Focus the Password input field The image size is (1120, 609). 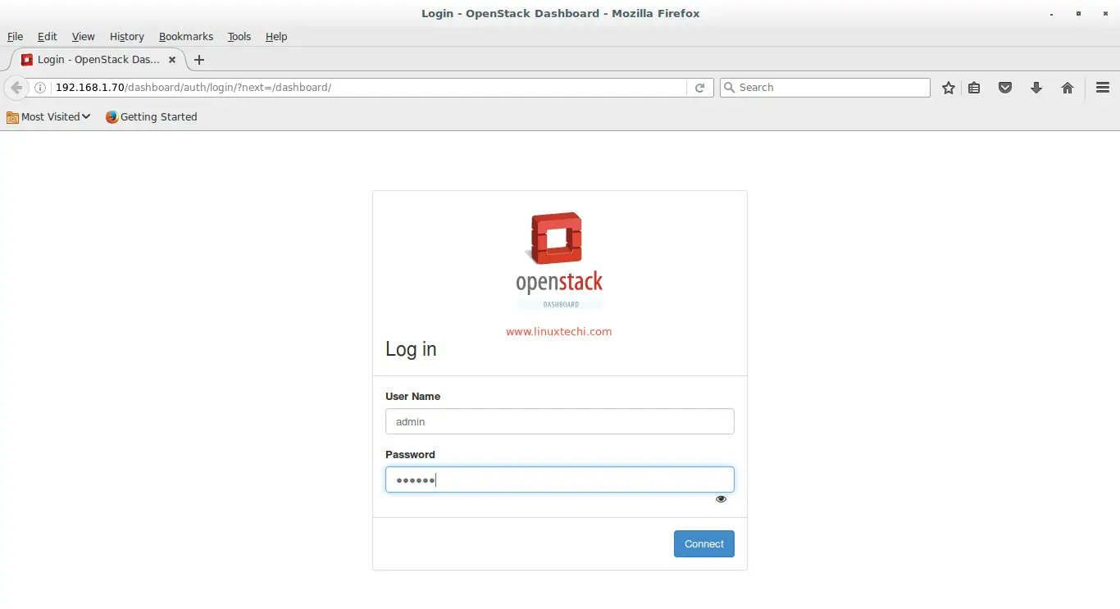[x=560, y=479]
